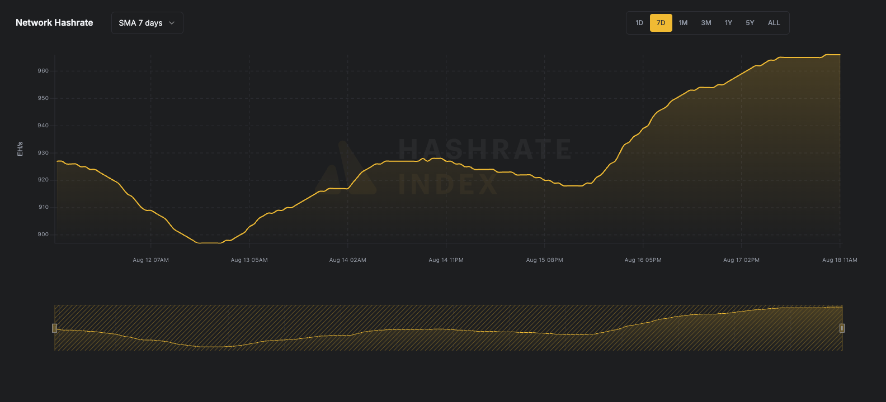Click the Aug 14 11PM axis label

[446, 260]
